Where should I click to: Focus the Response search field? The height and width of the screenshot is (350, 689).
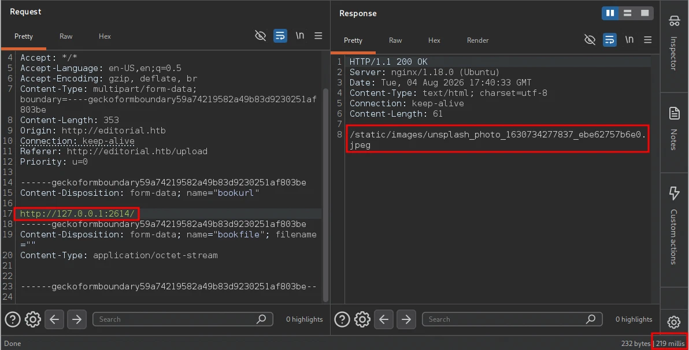(512, 319)
